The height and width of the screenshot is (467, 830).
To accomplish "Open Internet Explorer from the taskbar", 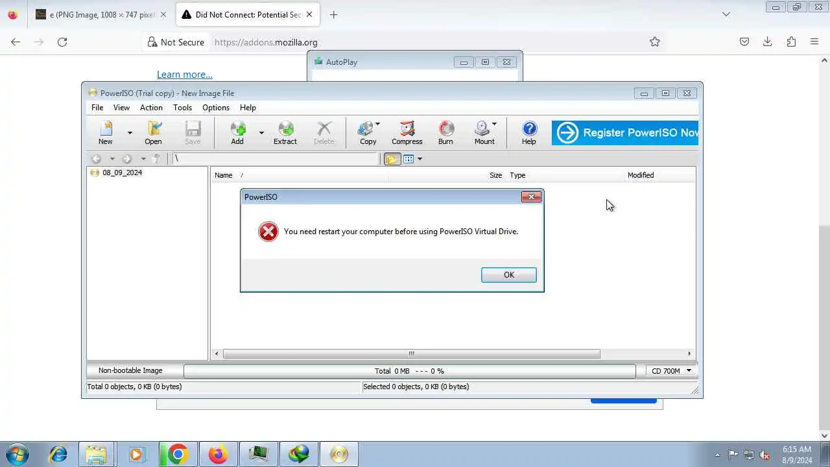I will (58, 454).
